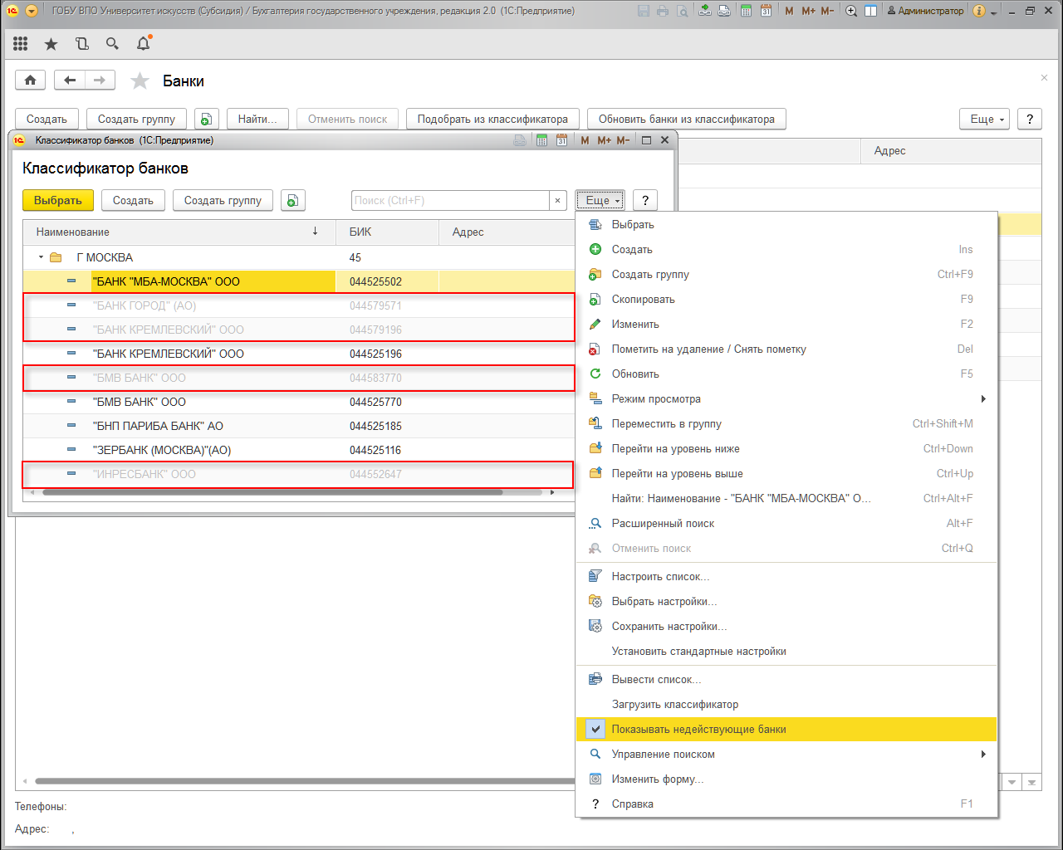This screenshot has width=1063, height=850.
Task: Focus the Поиск (Ctrl+F) field
Action: [x=450, y=200]
